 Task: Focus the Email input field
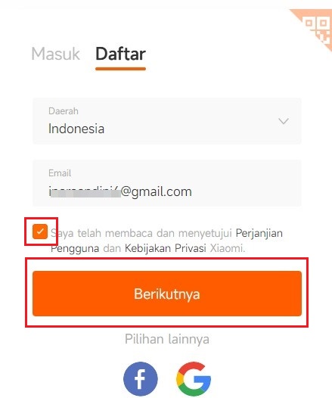[167, 183]
